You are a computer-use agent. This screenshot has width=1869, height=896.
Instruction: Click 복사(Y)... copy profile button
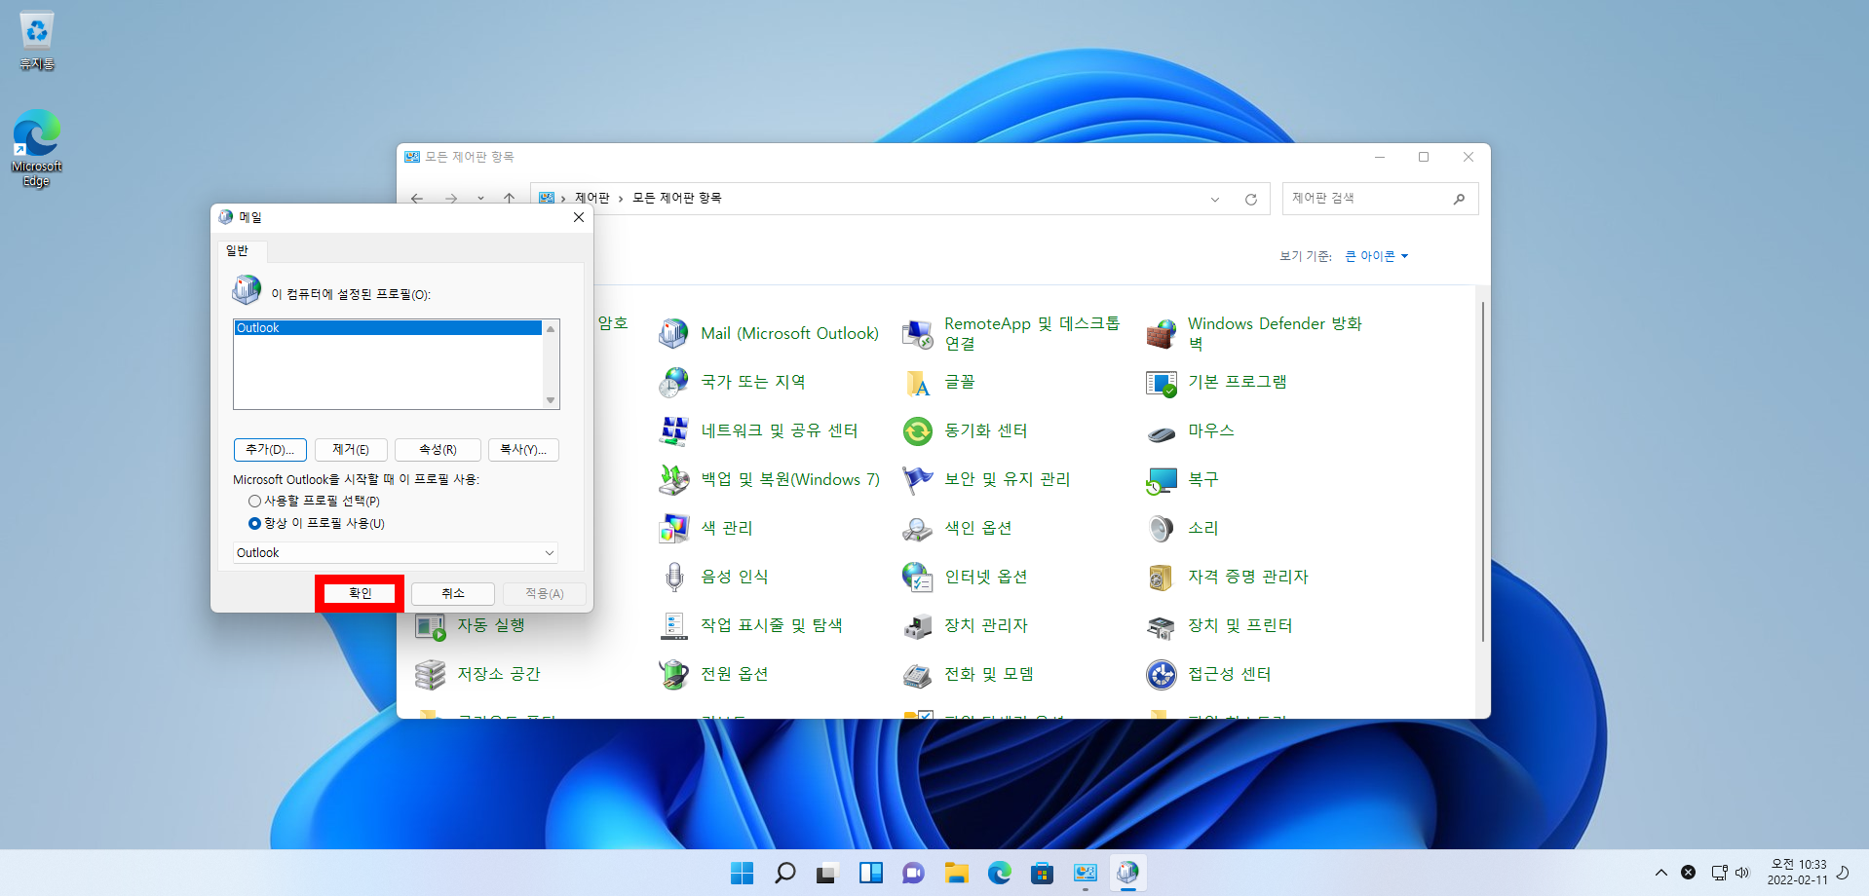523,449
